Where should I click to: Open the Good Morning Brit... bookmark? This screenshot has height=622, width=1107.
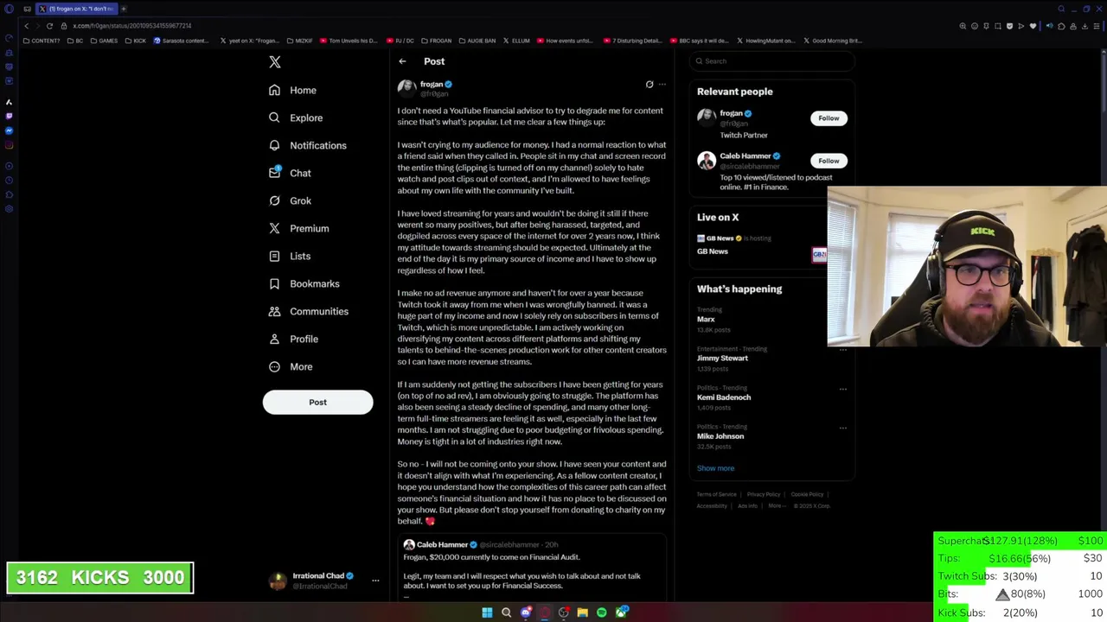point(832,41)
